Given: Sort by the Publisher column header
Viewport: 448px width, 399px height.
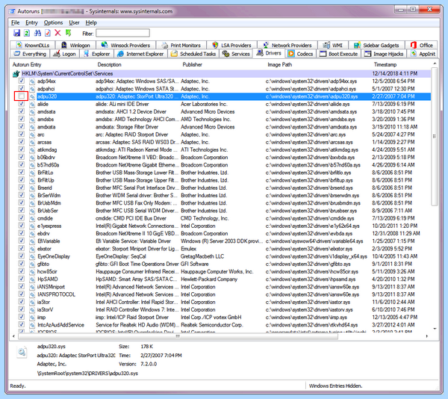Looking at the screenshot, I should click(x=193, y=64).
